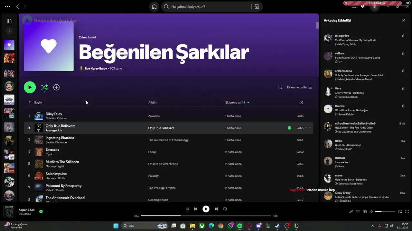Viewport: 412px width, 231px height.
Task: Mute with the player volume speaker icon
Action: click(x=371, y=211)
